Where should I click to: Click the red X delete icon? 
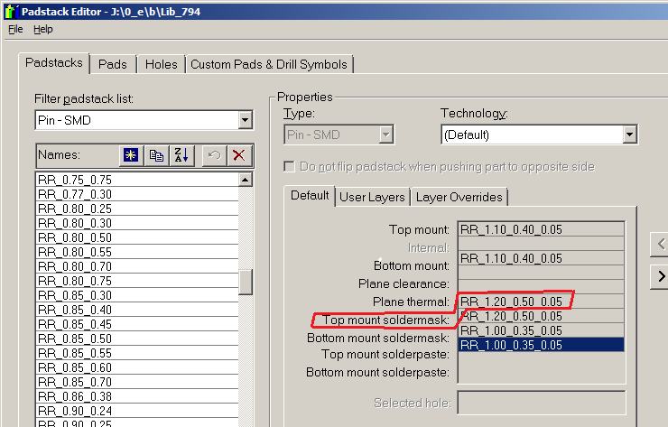[239, 155]
